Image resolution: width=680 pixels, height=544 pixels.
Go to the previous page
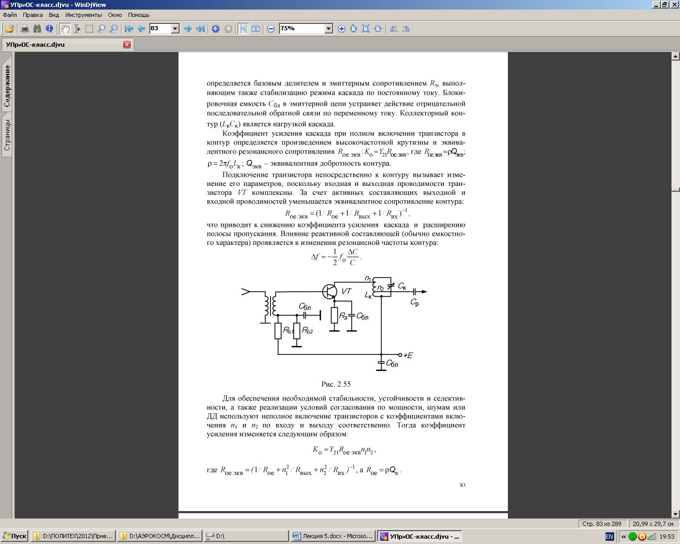141,29
